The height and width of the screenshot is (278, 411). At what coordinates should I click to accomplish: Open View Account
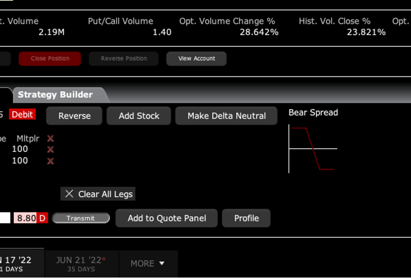(197, 58)
